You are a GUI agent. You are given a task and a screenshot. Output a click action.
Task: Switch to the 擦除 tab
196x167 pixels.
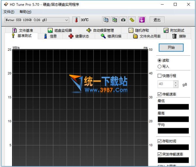tap(179, 36)
